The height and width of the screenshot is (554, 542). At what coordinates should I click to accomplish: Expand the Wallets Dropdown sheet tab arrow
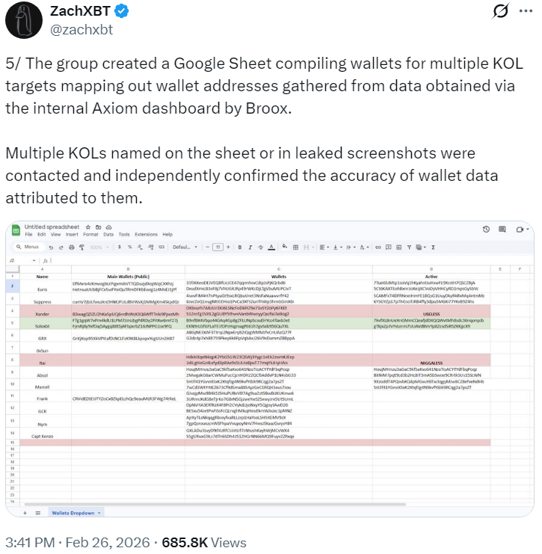[100, 513]
